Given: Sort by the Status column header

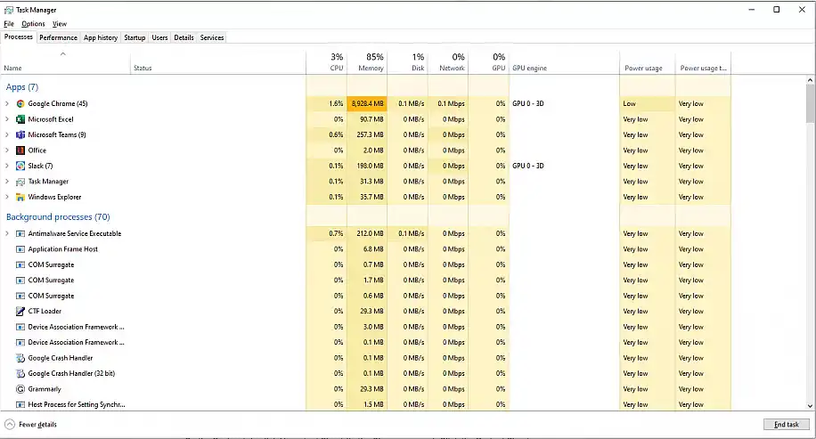Looking at the screenshot, I should (x=218, y=62).
